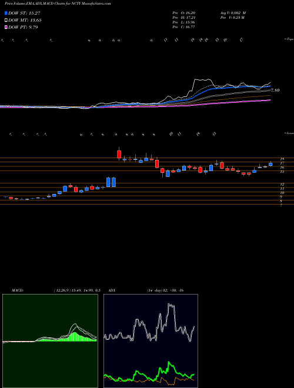Click the ADX indicator chart panel
The width and height of the screenshot is (294, 388).
click(151, 341)
